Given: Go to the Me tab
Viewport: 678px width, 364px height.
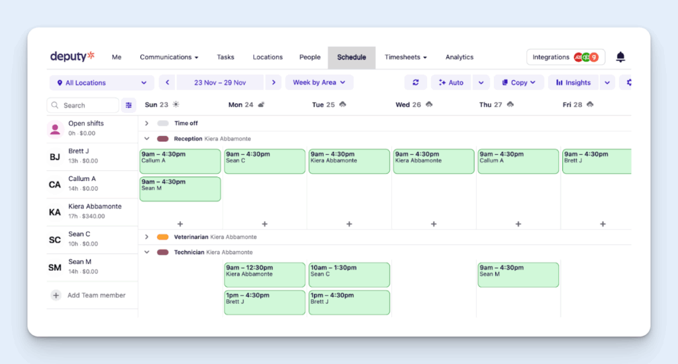Looking at the screenshot, I should click(117, 57).
